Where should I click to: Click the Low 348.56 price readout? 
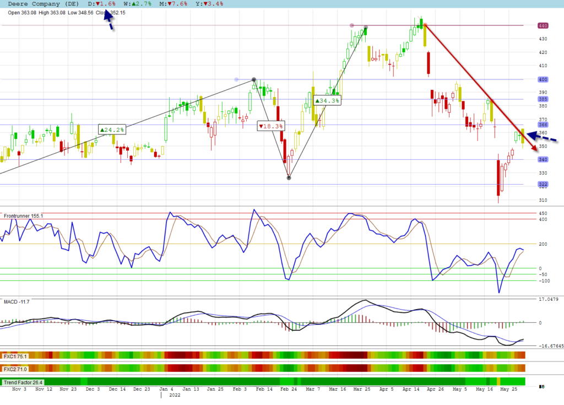click(80, 13)
